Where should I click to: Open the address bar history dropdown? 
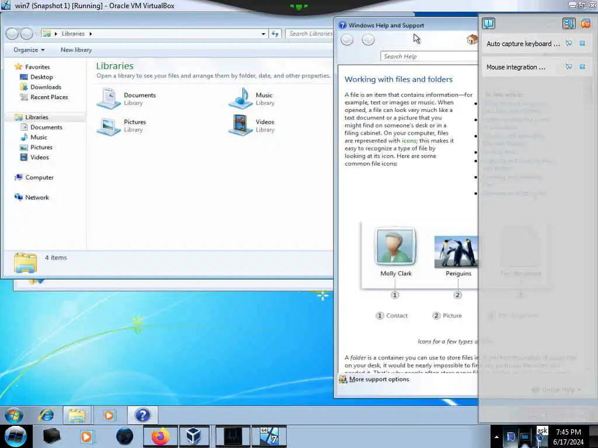263,34
